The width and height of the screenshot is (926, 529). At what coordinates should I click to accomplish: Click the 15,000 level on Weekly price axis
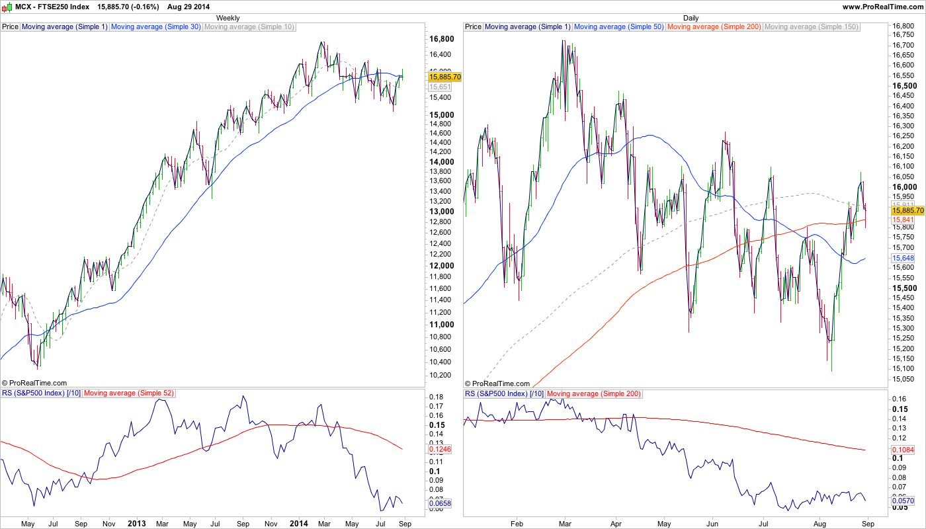(x=441, y=114)
